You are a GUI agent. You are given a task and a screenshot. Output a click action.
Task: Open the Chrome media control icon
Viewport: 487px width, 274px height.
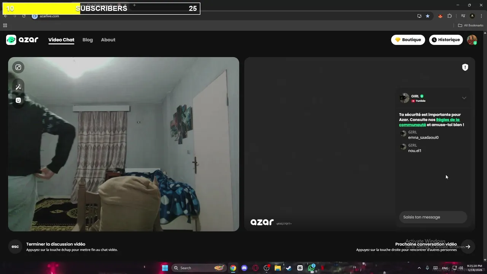point(463,16)
